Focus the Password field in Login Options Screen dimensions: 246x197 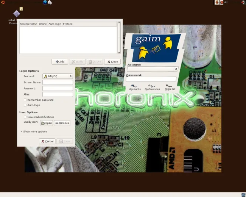pos(58,88)
